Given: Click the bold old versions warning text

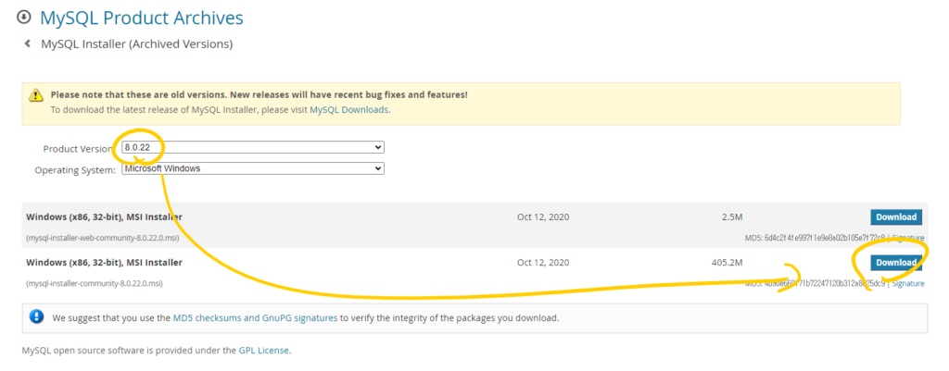Looking at the screenshot, I should click(x=259, y=95).
